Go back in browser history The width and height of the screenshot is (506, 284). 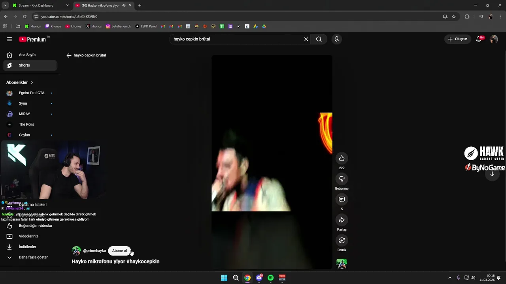pos(6,17)
